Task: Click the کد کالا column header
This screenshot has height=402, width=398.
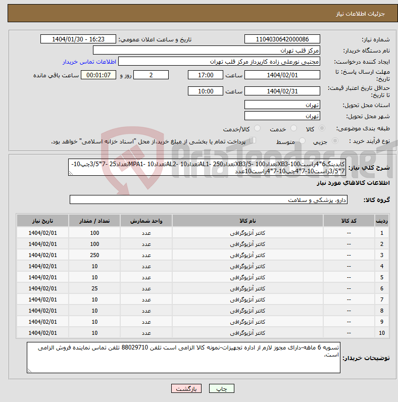Action: click(349, 221)
